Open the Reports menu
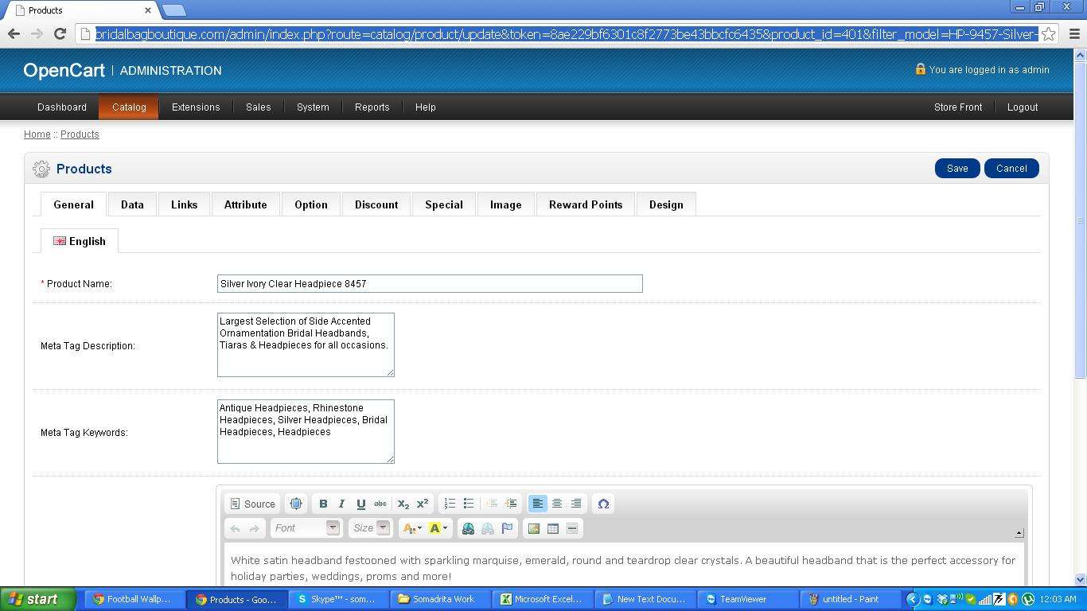This screenshot has height=611, width=1087. click(x=372, y=107)
